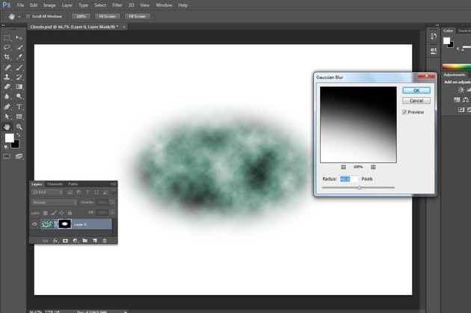Toggle the Preview checkbox
The height and width of the screenshot is (313, 471).
tap(404, 112)
